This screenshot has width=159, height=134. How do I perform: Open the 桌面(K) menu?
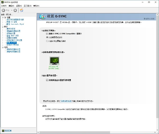pos(19,6)
